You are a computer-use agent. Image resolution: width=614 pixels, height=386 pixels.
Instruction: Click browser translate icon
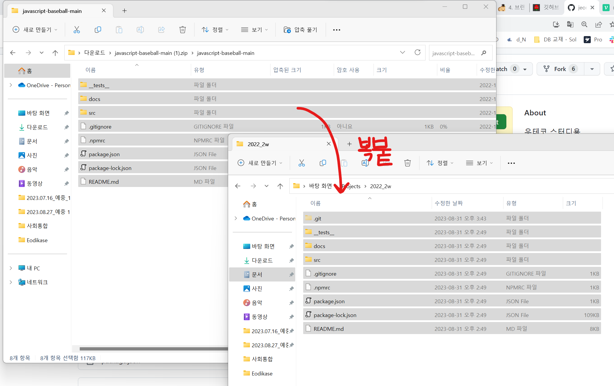(570, 24)
